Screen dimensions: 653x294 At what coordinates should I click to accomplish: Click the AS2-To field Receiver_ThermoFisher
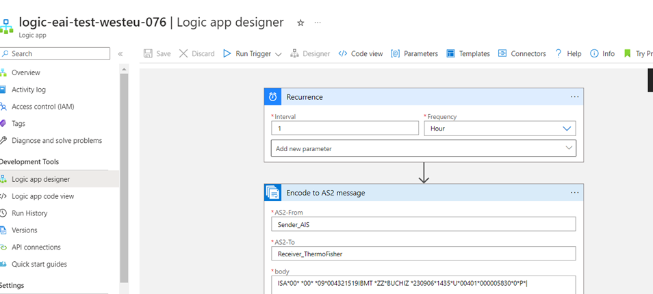424,254
